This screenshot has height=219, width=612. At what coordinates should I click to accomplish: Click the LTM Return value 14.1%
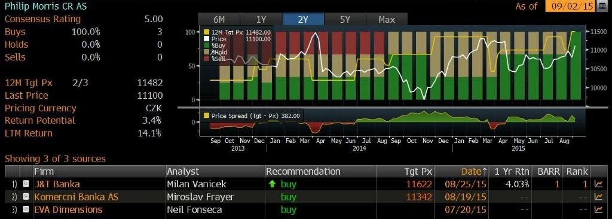click(149, 133)
